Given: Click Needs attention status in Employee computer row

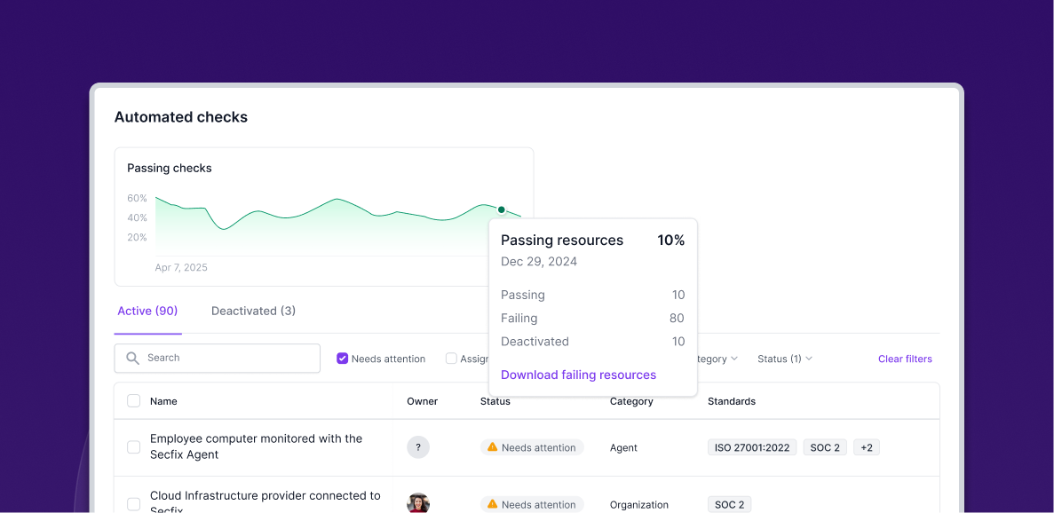Looking at the screenshot, I should point(532,447).
